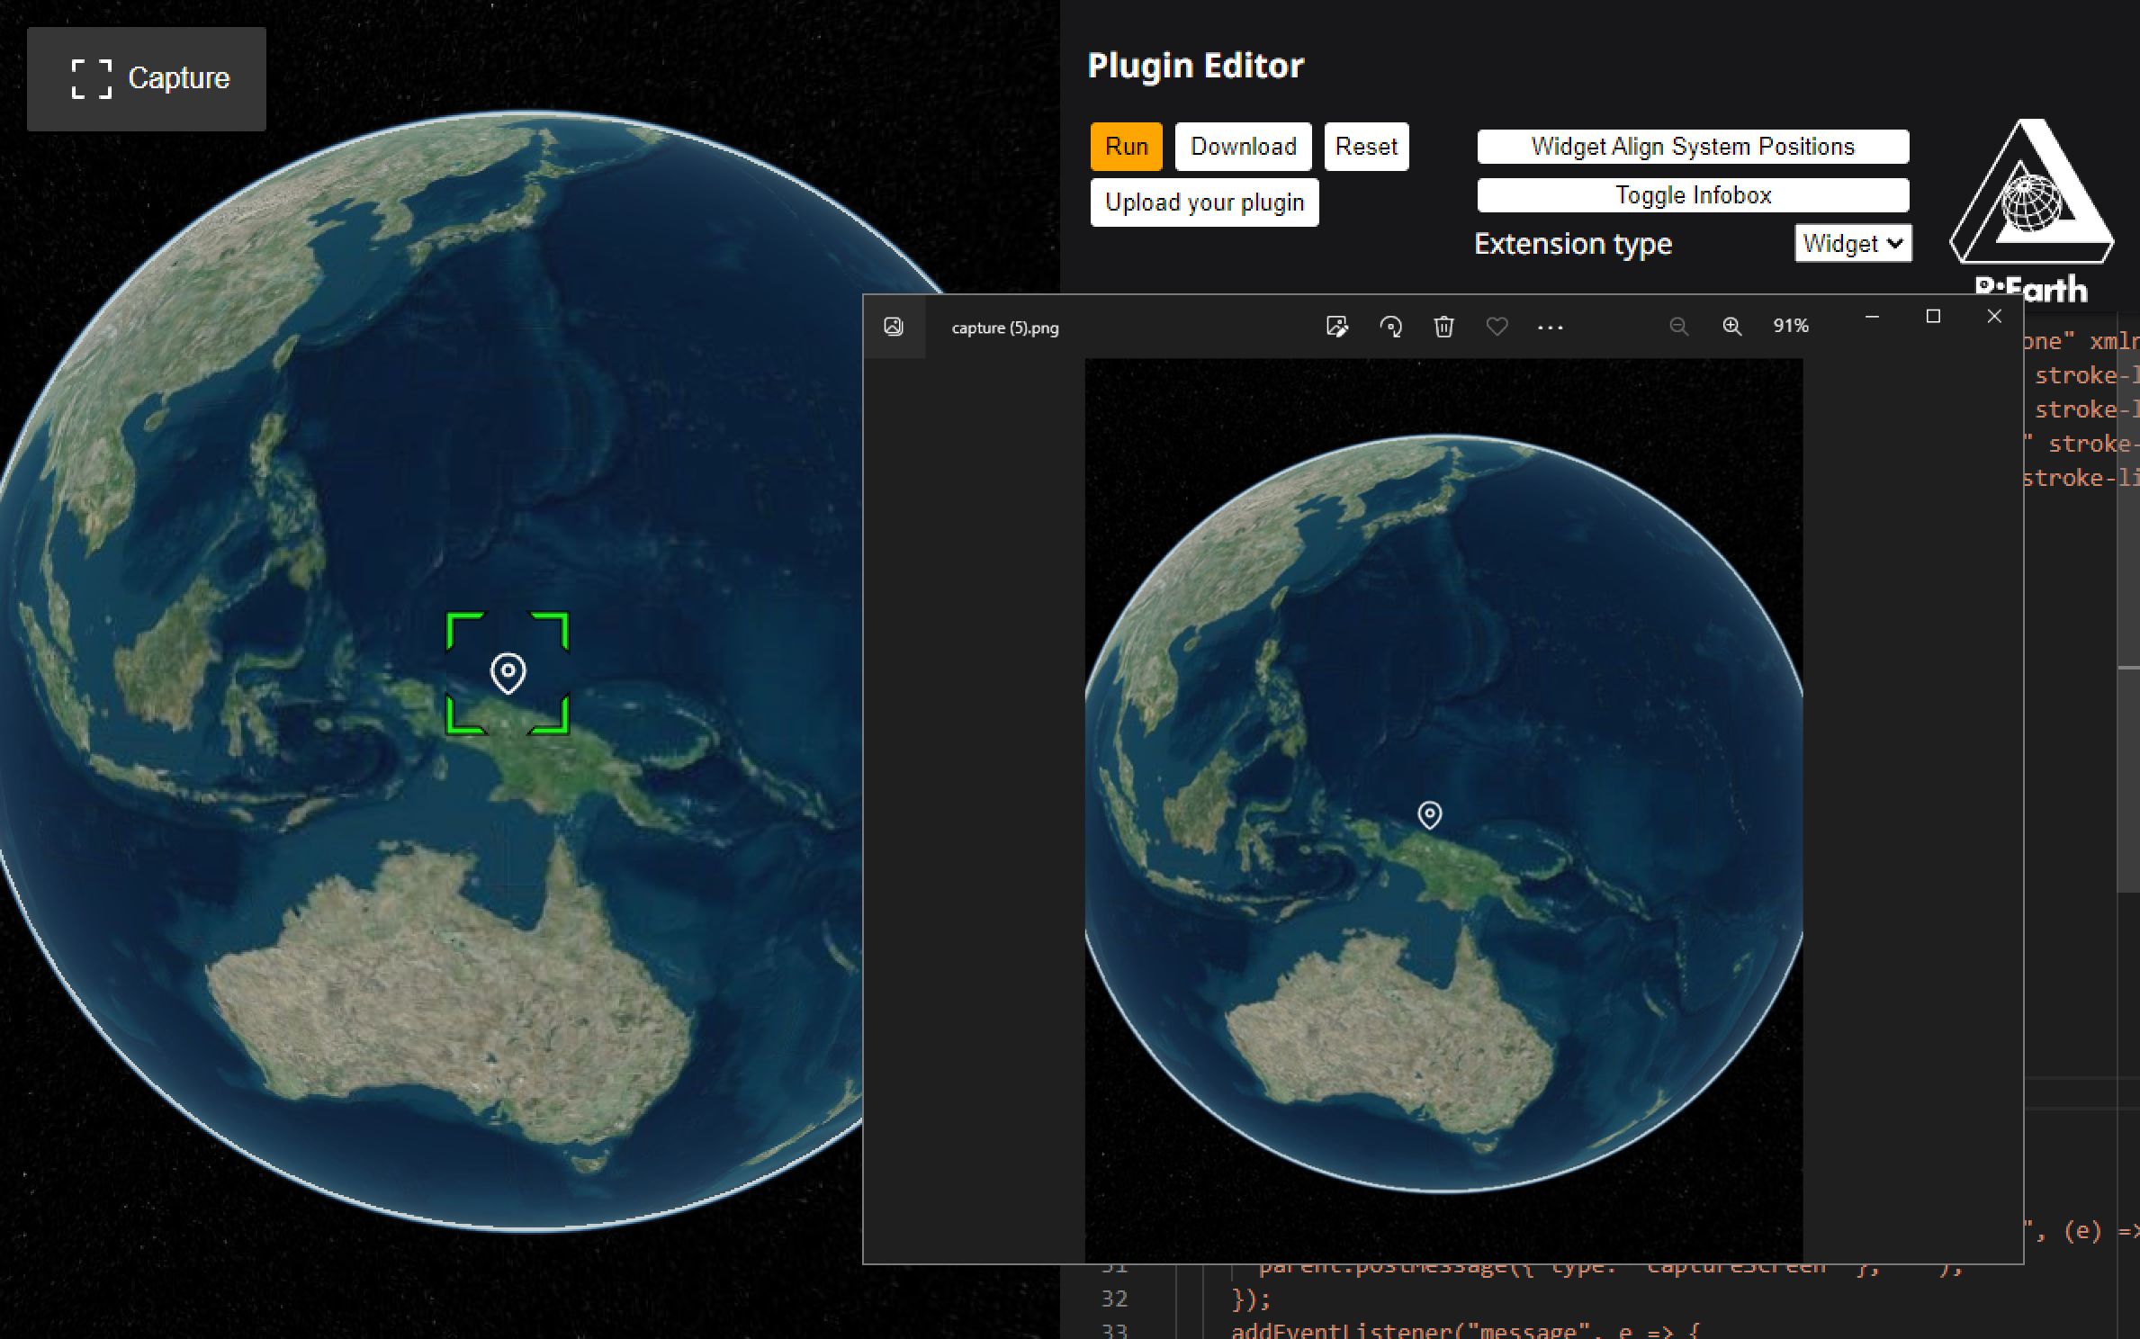The height and width of the screenshot is (1339, 2140).
Task: Click the favorite/heart icon in image viewer
Action: pos(1497,326)
